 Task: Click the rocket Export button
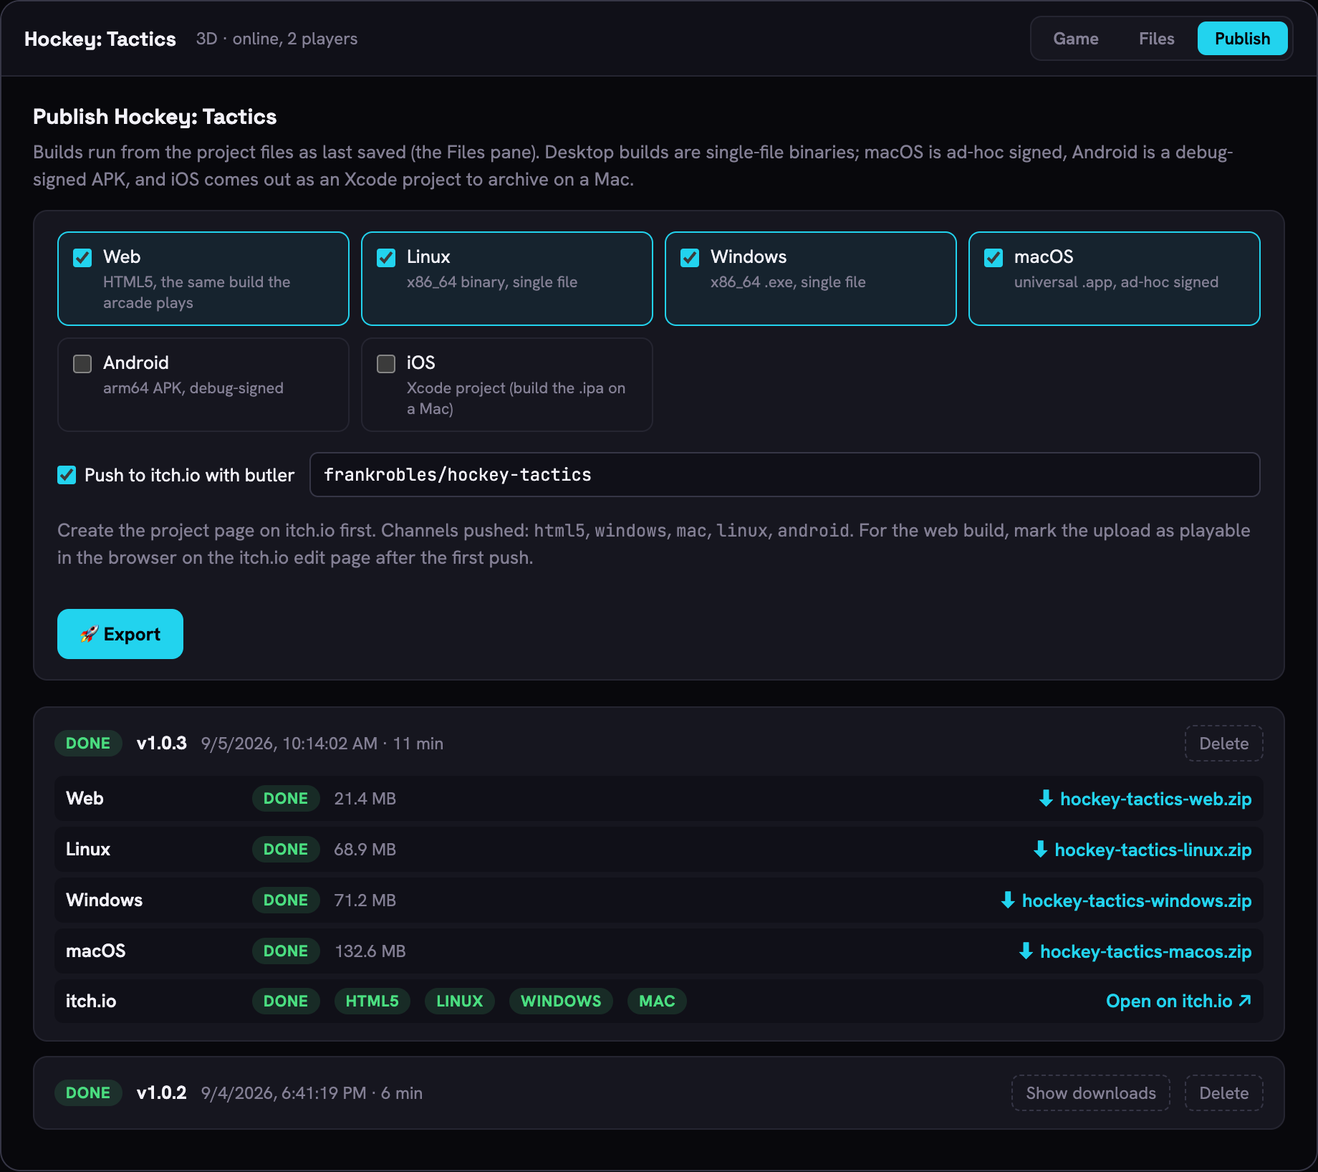point(120,634)
